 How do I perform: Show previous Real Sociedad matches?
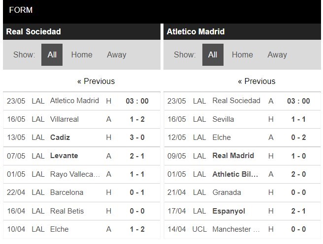pyautogui.click(x=96, y=81)
